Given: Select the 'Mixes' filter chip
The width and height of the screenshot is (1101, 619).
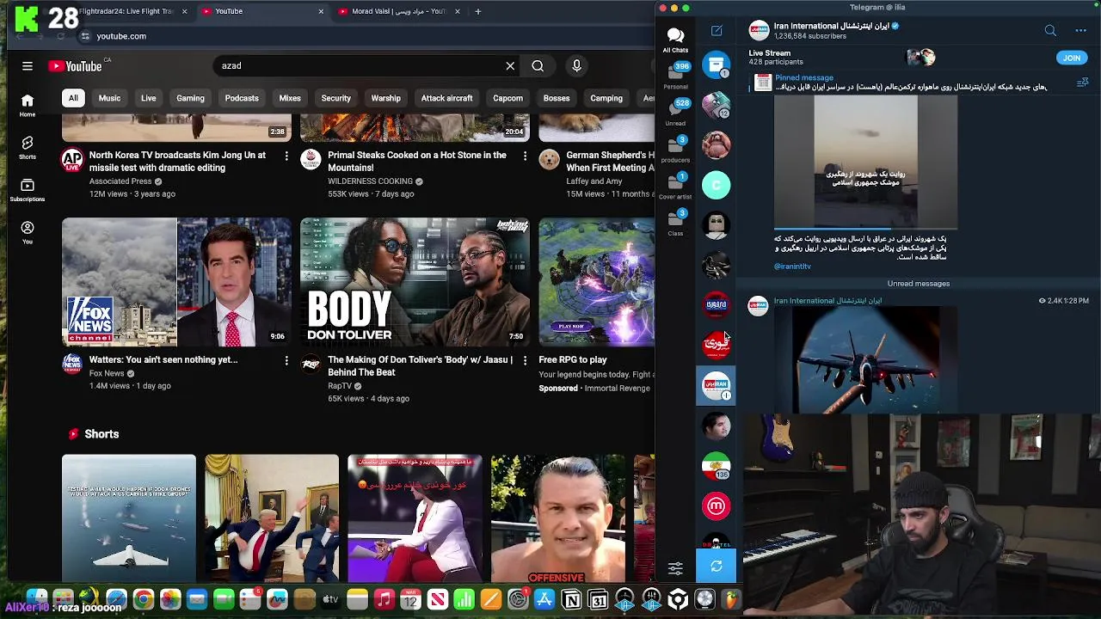Looking at the screenshot, I should (x=290, y=98).
